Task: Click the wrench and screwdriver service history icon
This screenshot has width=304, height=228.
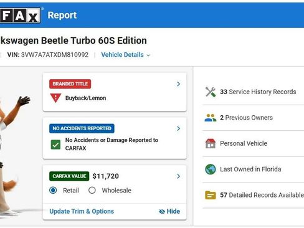Action: 211,92
